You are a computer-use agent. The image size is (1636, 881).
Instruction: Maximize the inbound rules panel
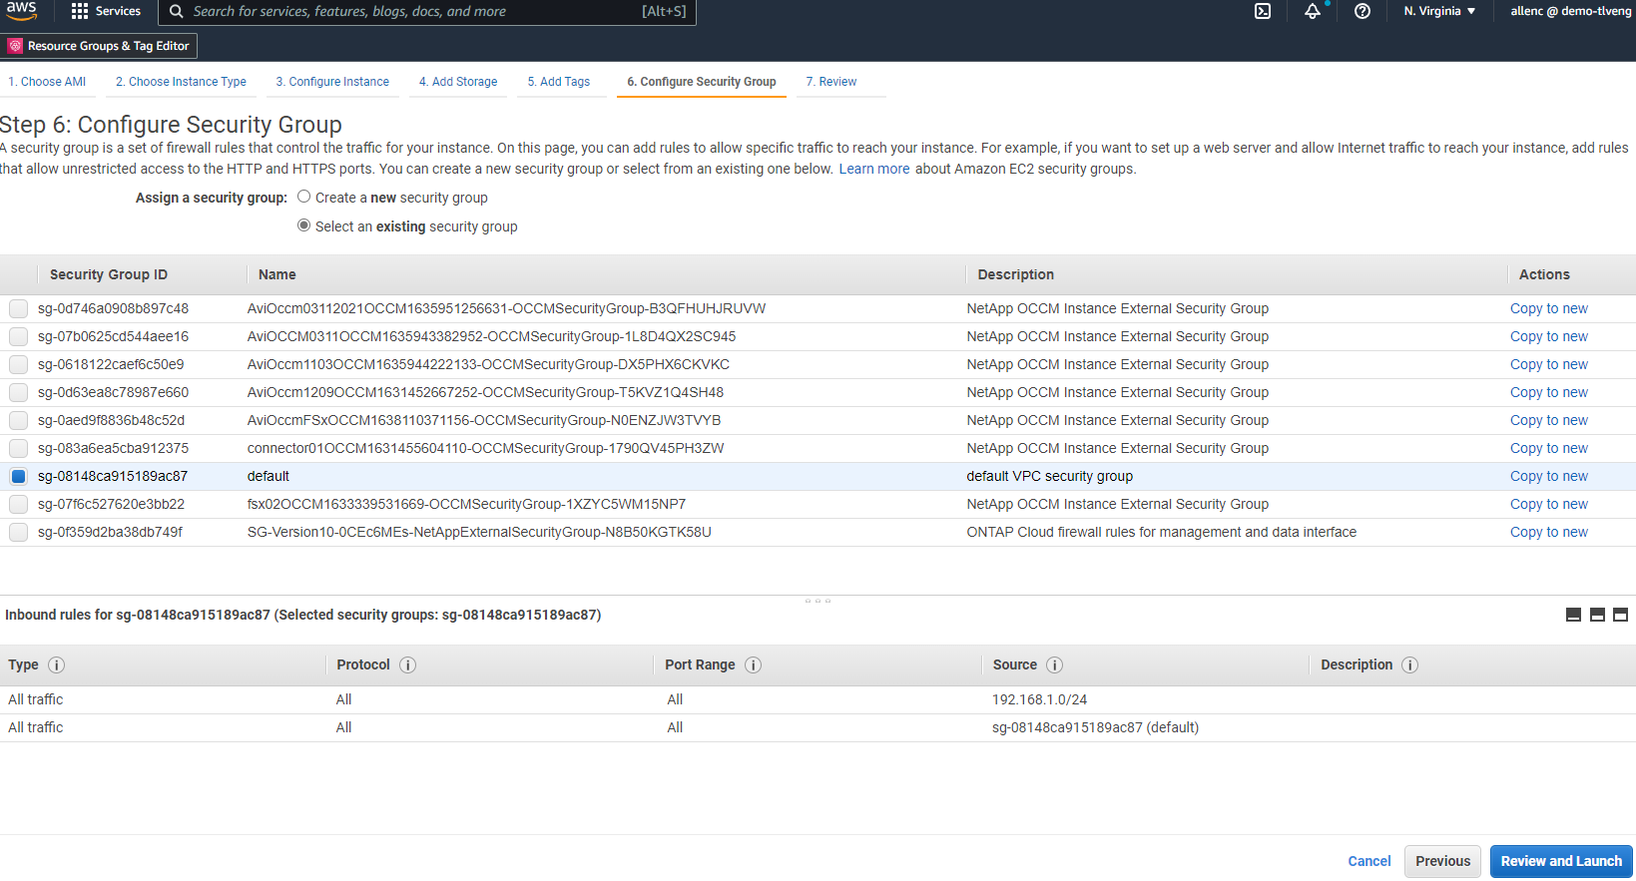pyautogui.click(x=1620, y=615)
